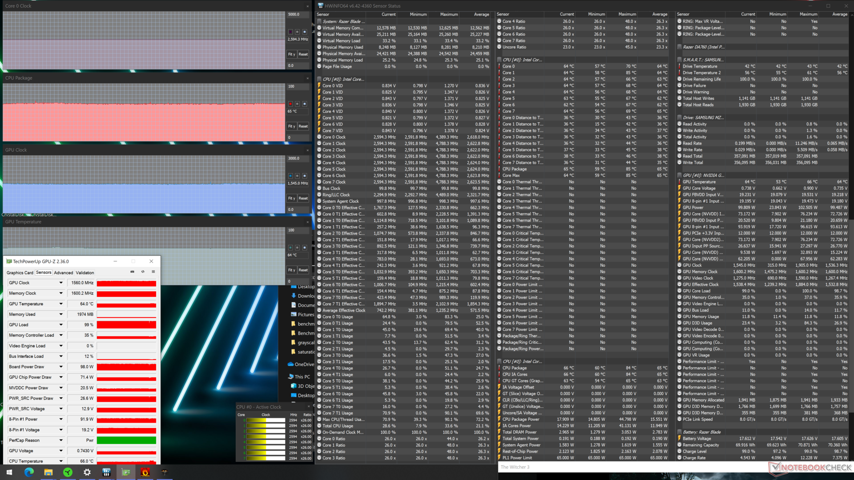Switch to Graphics Card tab in GPU-Z
Viewport: 854px width, 480px height.
pos(20,272)
